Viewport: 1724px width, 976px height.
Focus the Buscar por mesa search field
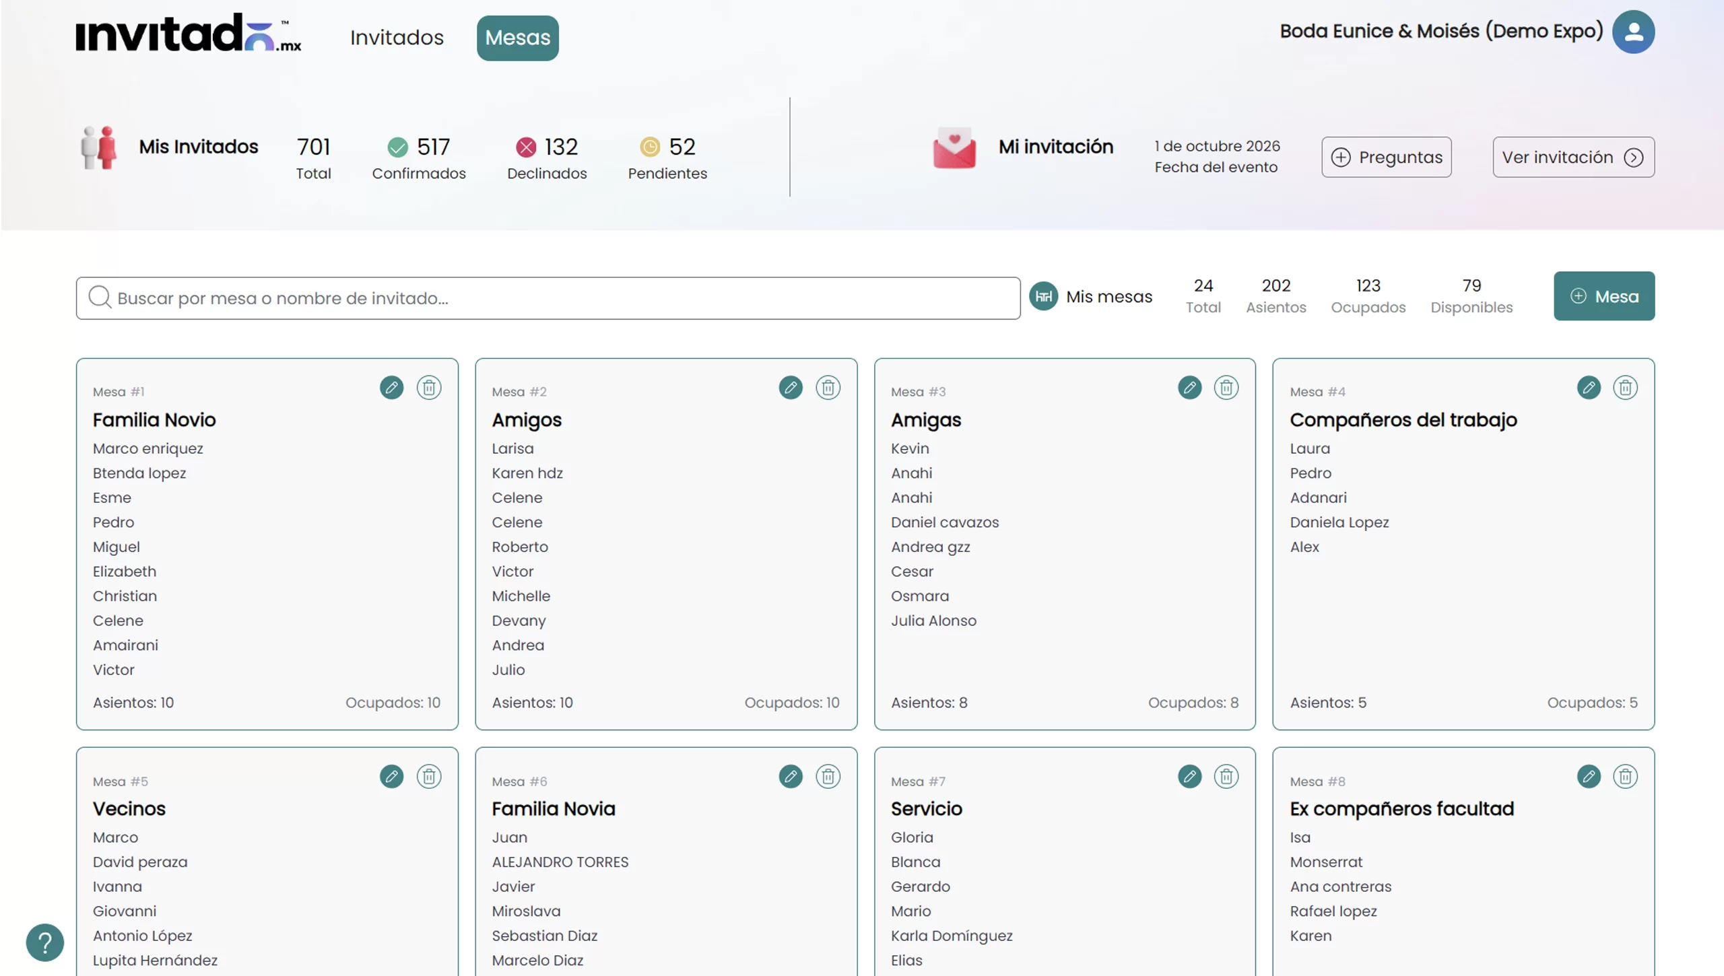pyautogui.click(x=548, y=298)
